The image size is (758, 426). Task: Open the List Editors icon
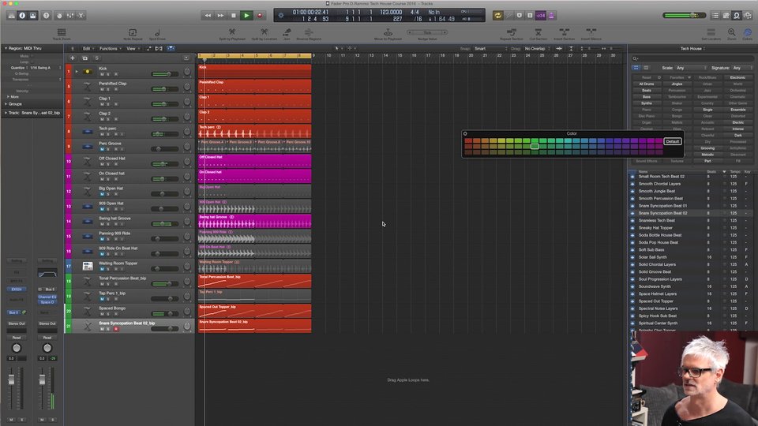[715, 16]
